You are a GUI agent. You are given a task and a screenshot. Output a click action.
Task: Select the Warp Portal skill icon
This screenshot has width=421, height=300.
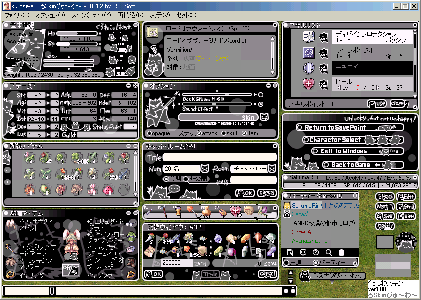[x=309, y=53]
